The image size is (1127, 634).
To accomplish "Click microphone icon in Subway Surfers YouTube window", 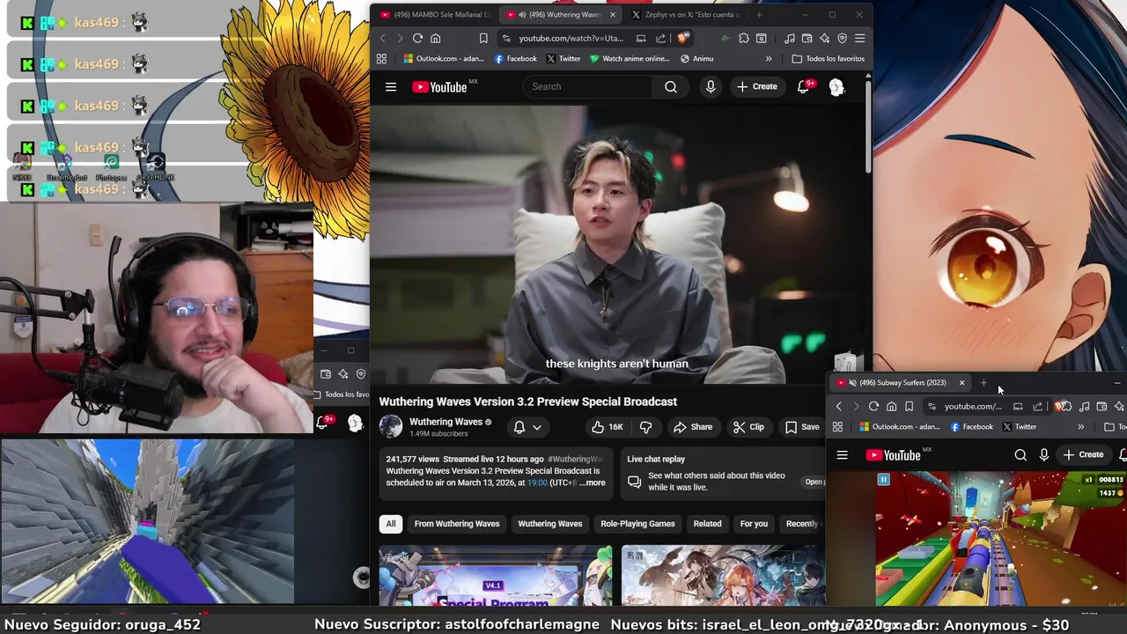I will click(x=1044, y=455).
